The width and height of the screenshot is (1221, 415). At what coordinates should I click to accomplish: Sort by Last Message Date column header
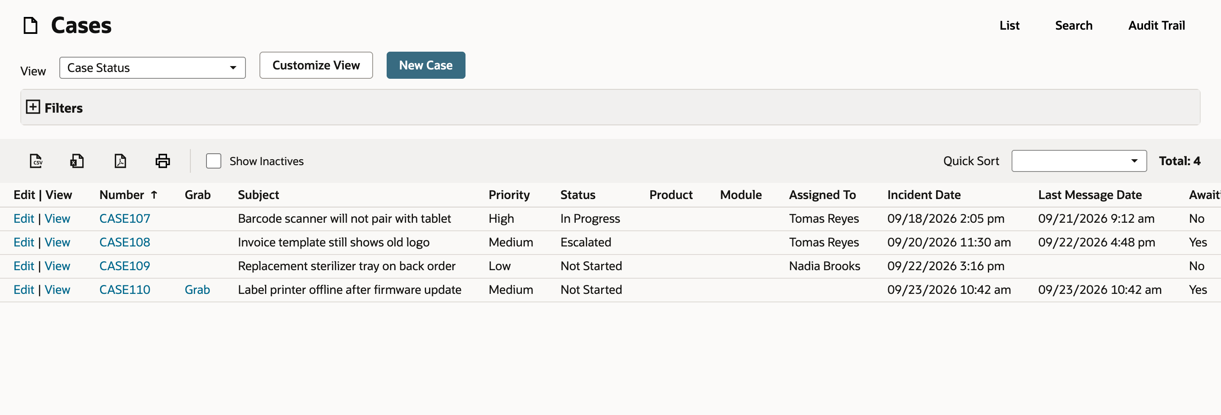pyautogui.click(x=1090, y=195)
